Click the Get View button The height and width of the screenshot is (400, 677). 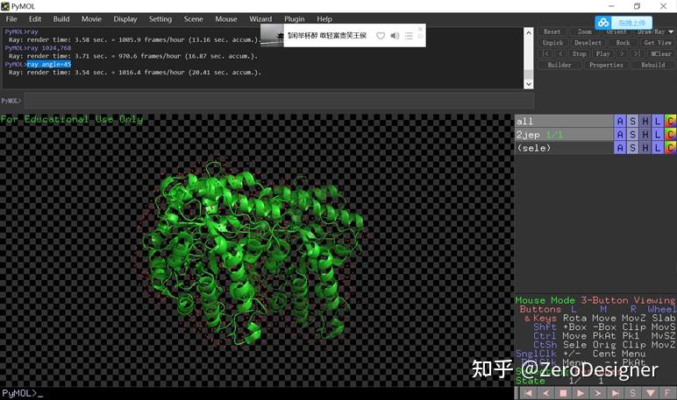pyautogui.click(x=658, y=43)
